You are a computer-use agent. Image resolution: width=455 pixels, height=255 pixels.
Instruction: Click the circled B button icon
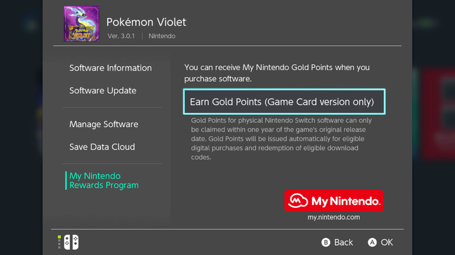326,242
